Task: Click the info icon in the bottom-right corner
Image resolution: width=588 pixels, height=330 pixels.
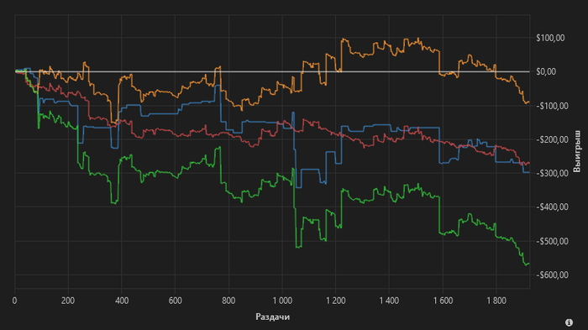Action: point(569,322)
